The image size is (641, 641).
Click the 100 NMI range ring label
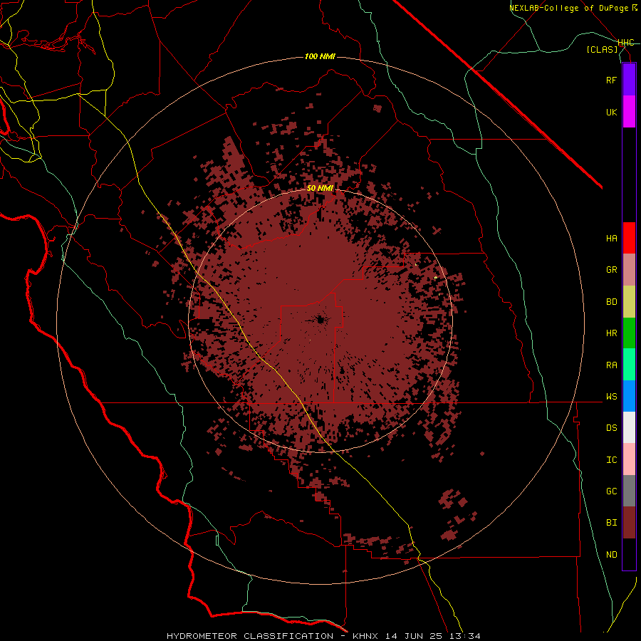[x=320, y=56]
